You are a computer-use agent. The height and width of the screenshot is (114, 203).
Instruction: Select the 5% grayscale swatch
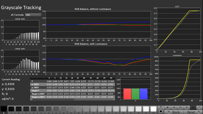(11, 109)
